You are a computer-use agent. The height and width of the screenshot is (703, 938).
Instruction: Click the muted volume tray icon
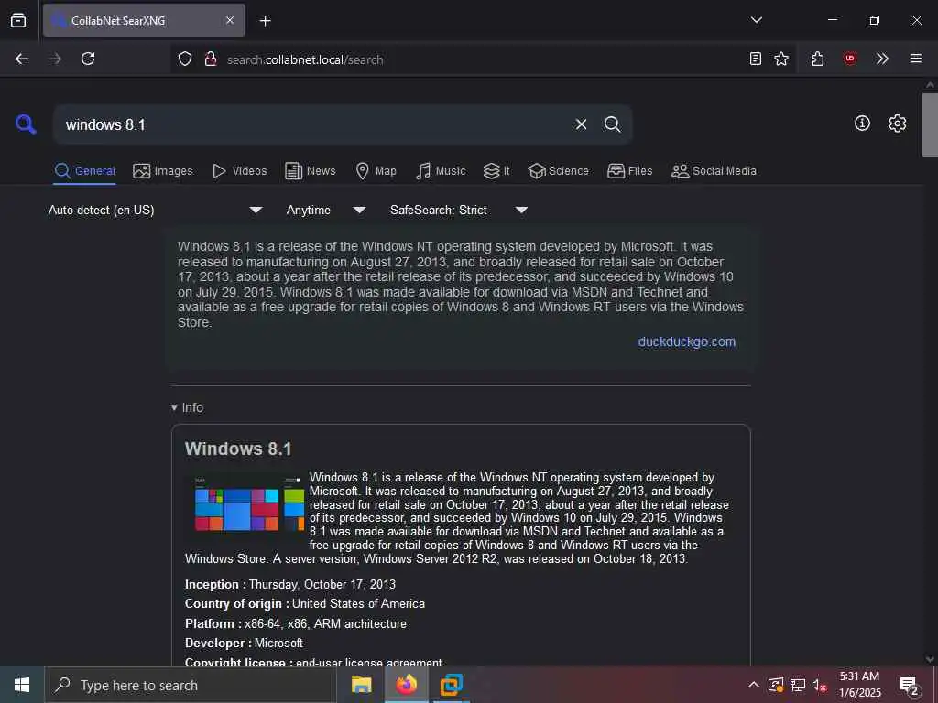tap(818, 685)
